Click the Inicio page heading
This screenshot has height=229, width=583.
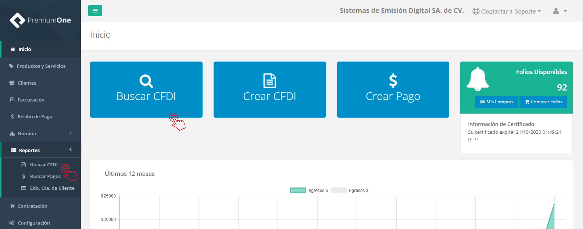pos(100,35)
